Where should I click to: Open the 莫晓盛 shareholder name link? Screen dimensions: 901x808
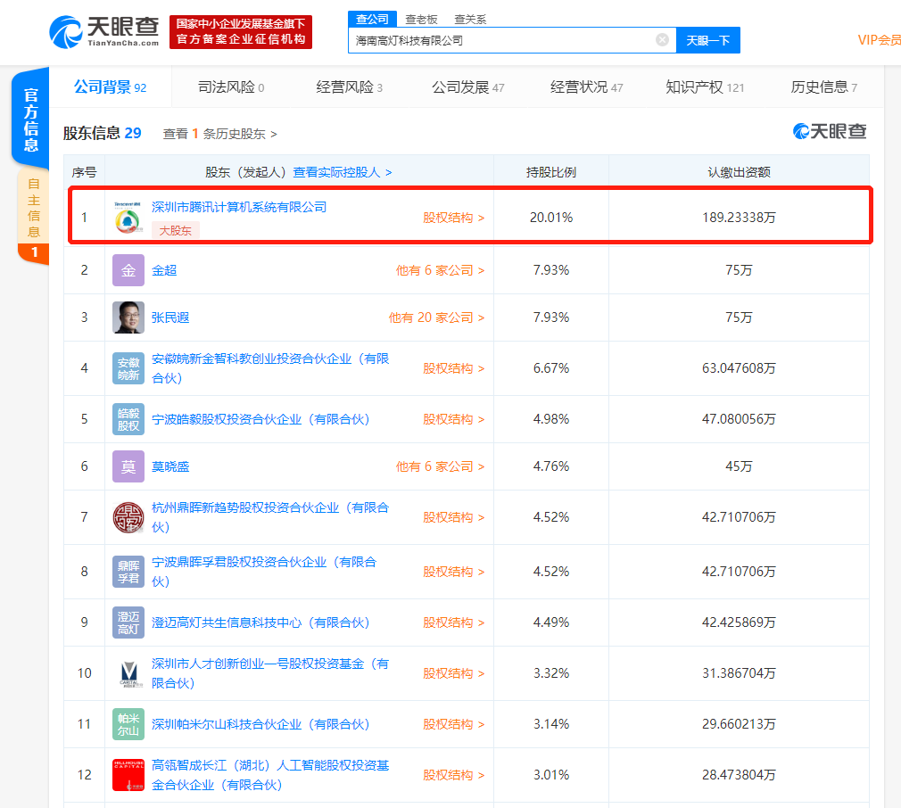170,466
